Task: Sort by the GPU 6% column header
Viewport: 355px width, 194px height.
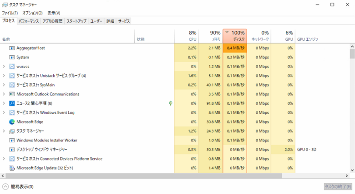Action: 283,36
